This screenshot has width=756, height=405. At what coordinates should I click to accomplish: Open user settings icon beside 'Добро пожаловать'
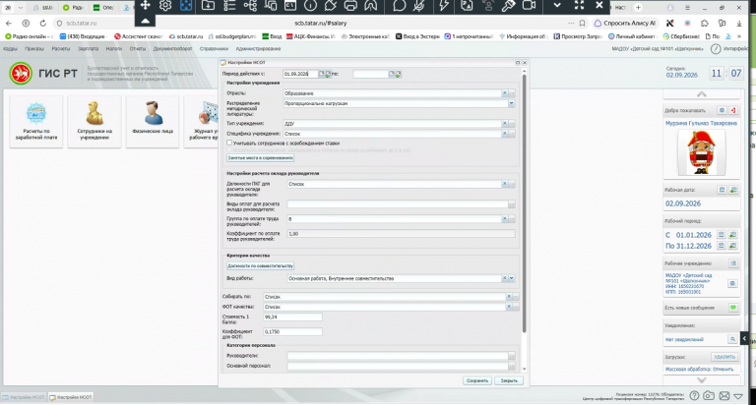(x=722, y=110)
